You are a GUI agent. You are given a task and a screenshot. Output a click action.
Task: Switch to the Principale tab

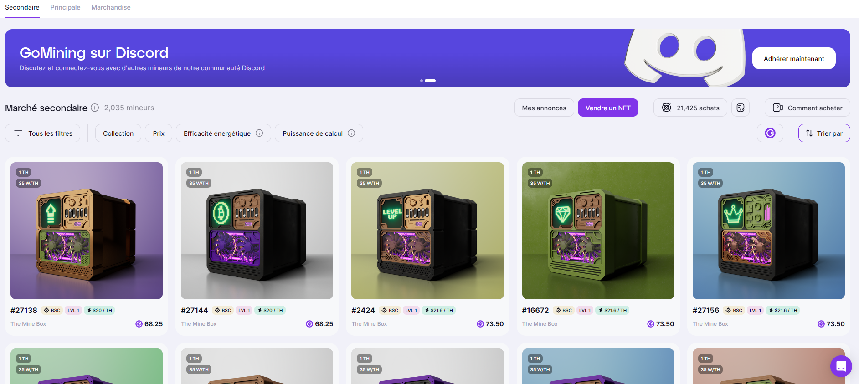65,7
